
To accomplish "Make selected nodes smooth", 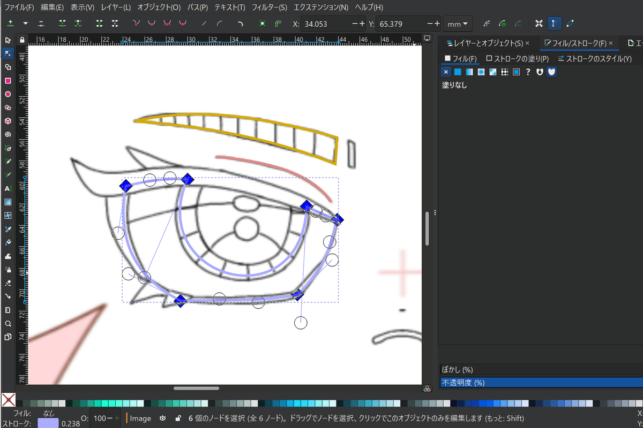I will [x=152, y=24].
